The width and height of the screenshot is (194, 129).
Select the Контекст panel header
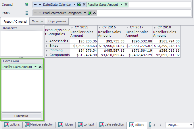click(x=22, y=28)
